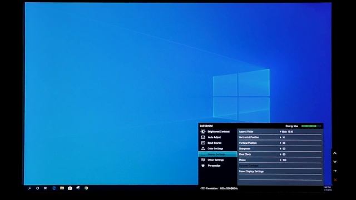Open Brightness/Contrast in the monitor menu
Image resolution: width=356 pixels, height=200 pixels.
click(x=217, y=132)
